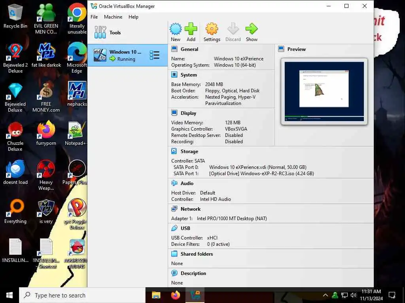
Task: Click the Firefox taskbar icon
Action: point(176,295)
